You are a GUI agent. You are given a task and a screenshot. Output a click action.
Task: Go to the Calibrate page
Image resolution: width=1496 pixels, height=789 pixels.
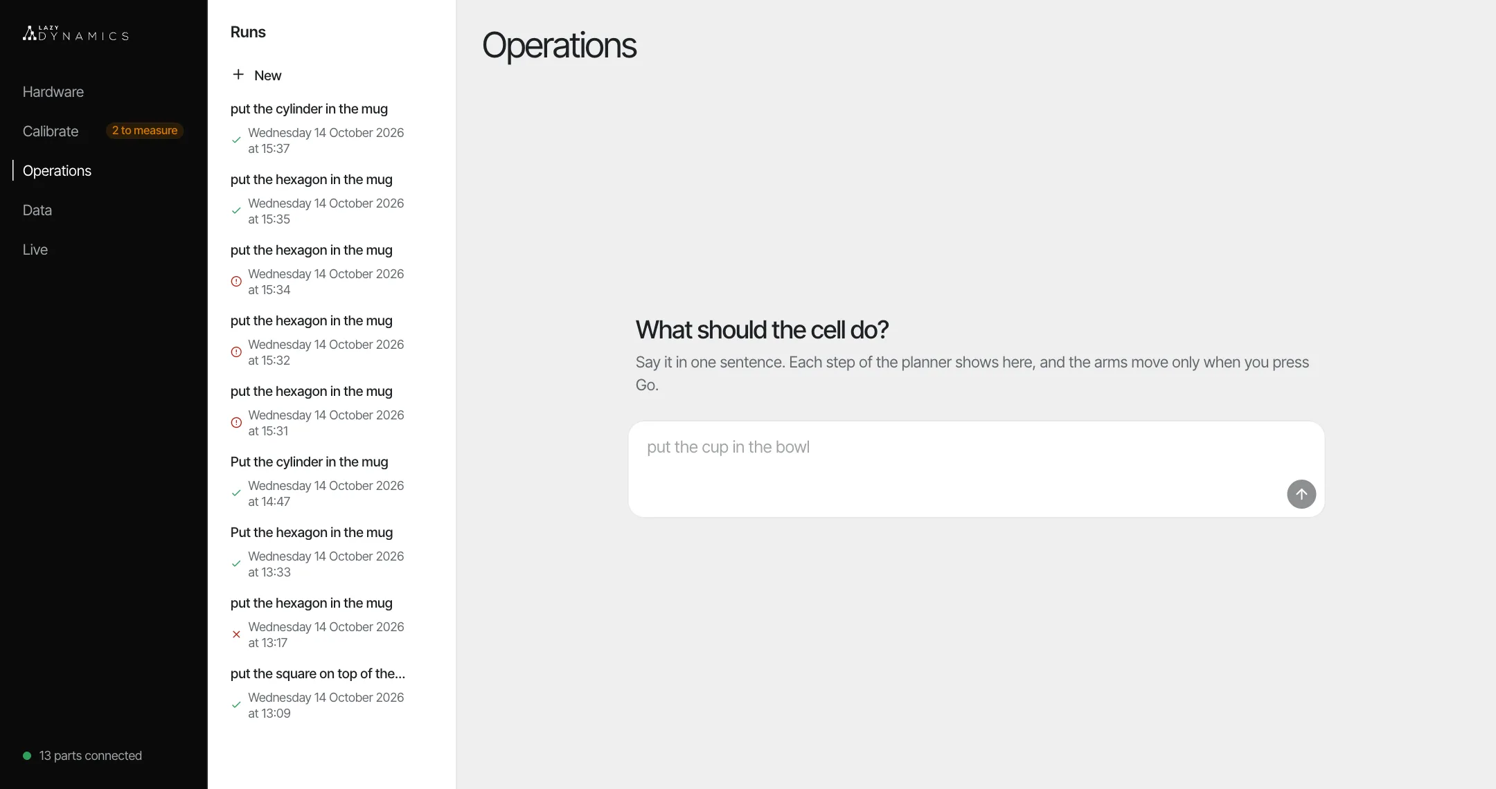51,131
